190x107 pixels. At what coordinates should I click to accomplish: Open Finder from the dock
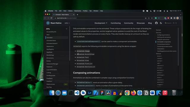point(52,93)
